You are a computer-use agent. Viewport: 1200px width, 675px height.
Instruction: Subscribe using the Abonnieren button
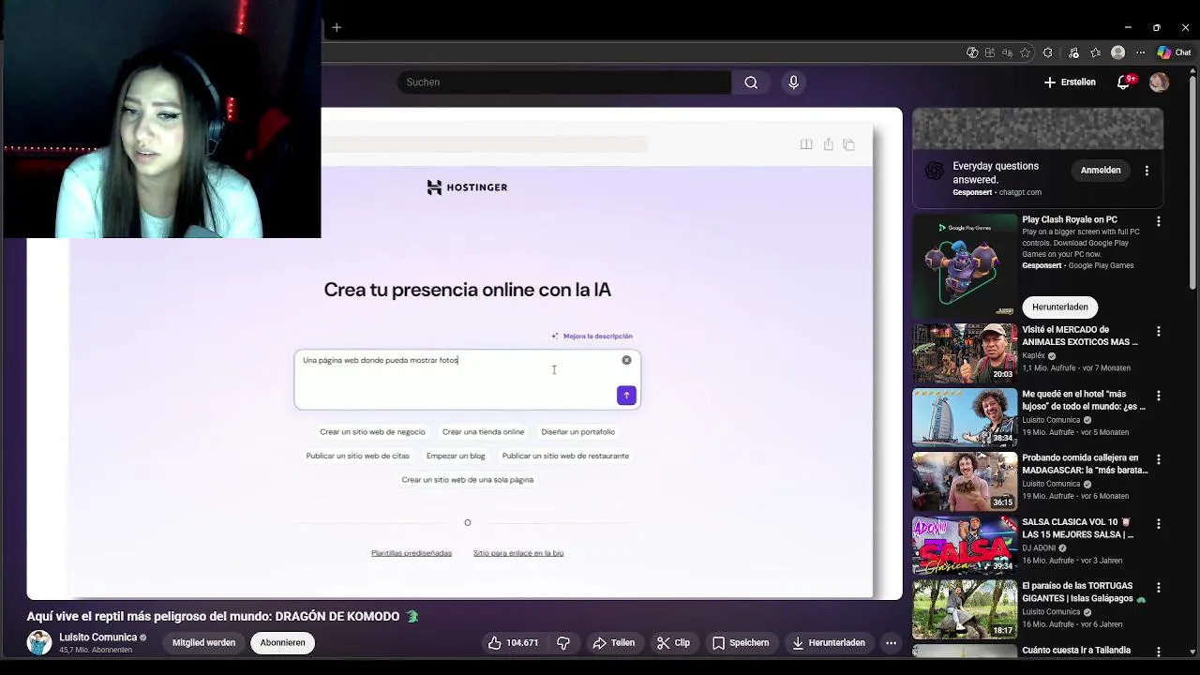click(x=282, y=643)
